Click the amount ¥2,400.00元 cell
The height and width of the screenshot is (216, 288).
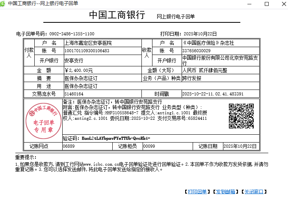tap(78, 70)
